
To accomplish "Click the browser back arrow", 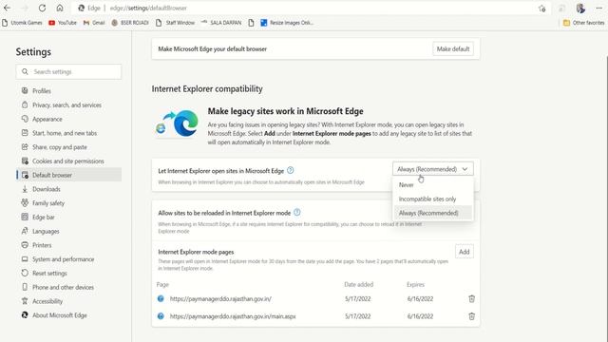I will (7, 8).
